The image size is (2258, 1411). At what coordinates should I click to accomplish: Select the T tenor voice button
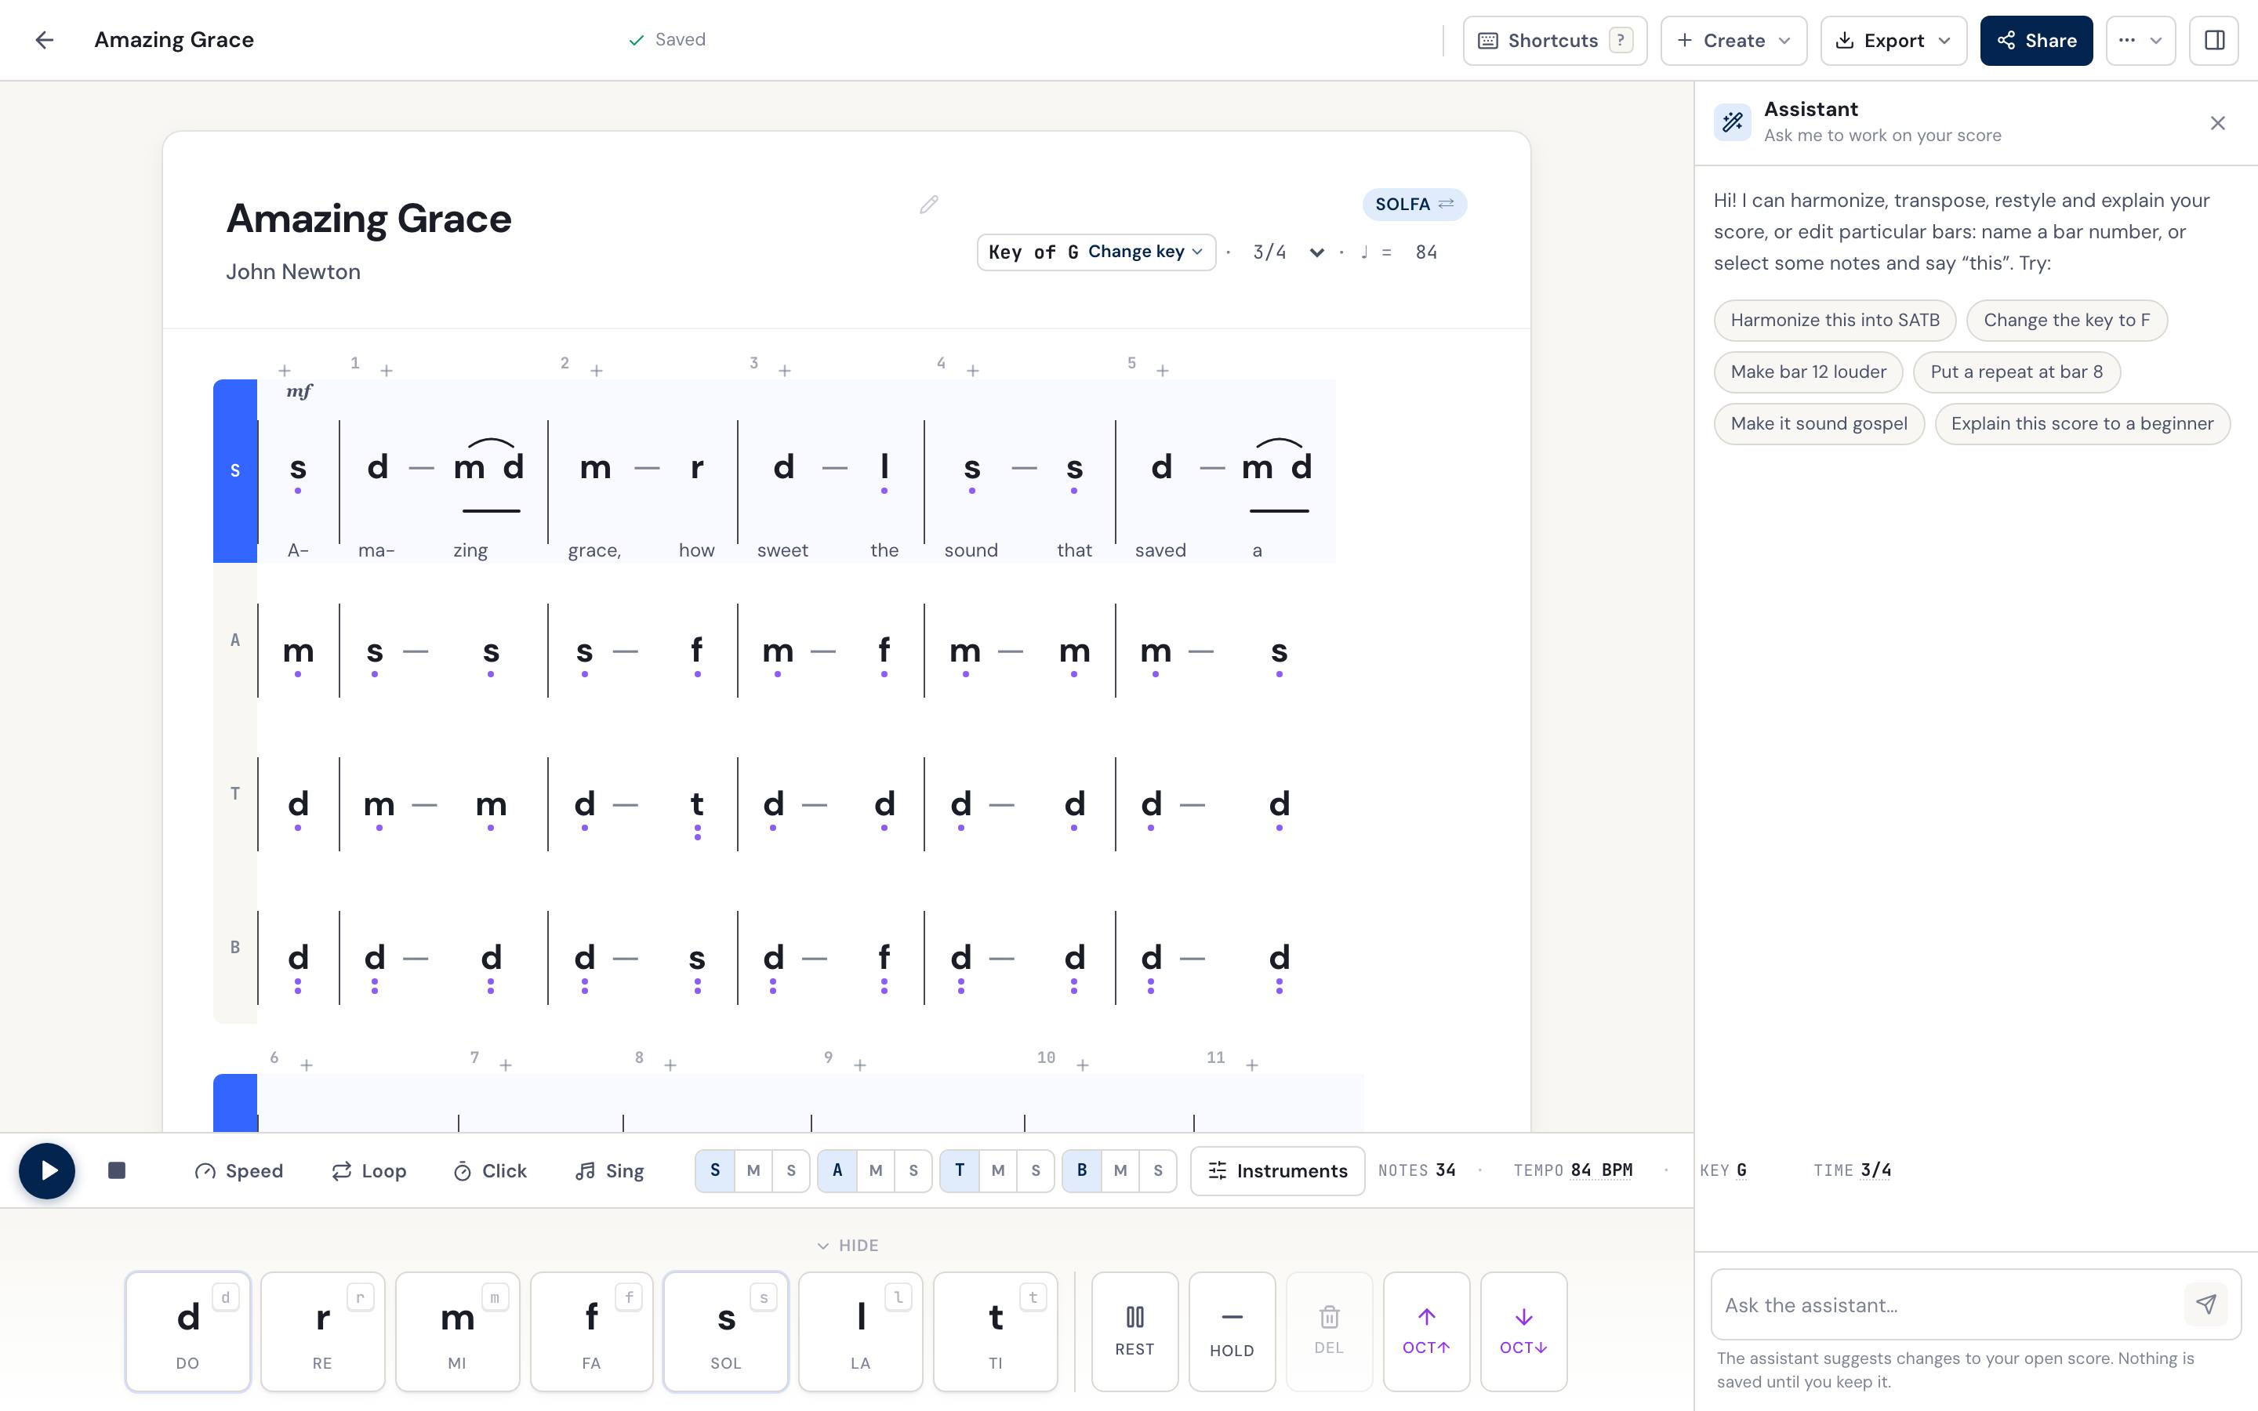coord(959,1170)
